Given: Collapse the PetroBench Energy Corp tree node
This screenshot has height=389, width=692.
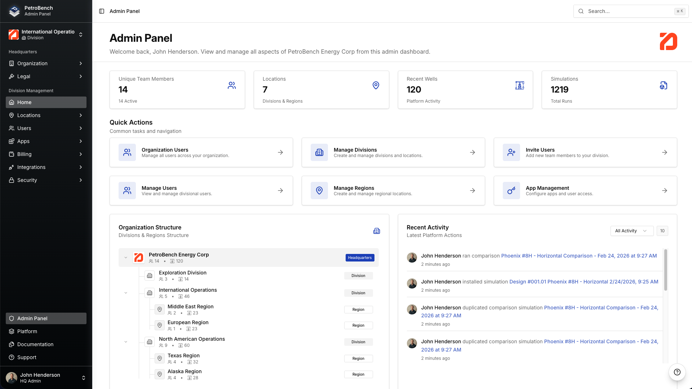Looking at the screenshot, I should tap(126, 257).
